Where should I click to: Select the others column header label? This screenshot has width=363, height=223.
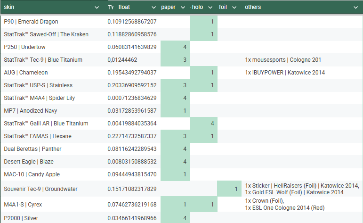click(x=253, y=7)
